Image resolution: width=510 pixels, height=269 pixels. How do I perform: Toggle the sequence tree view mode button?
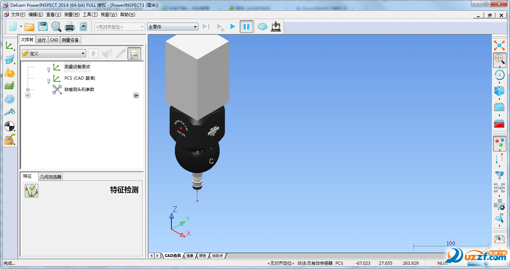[134, 53]
